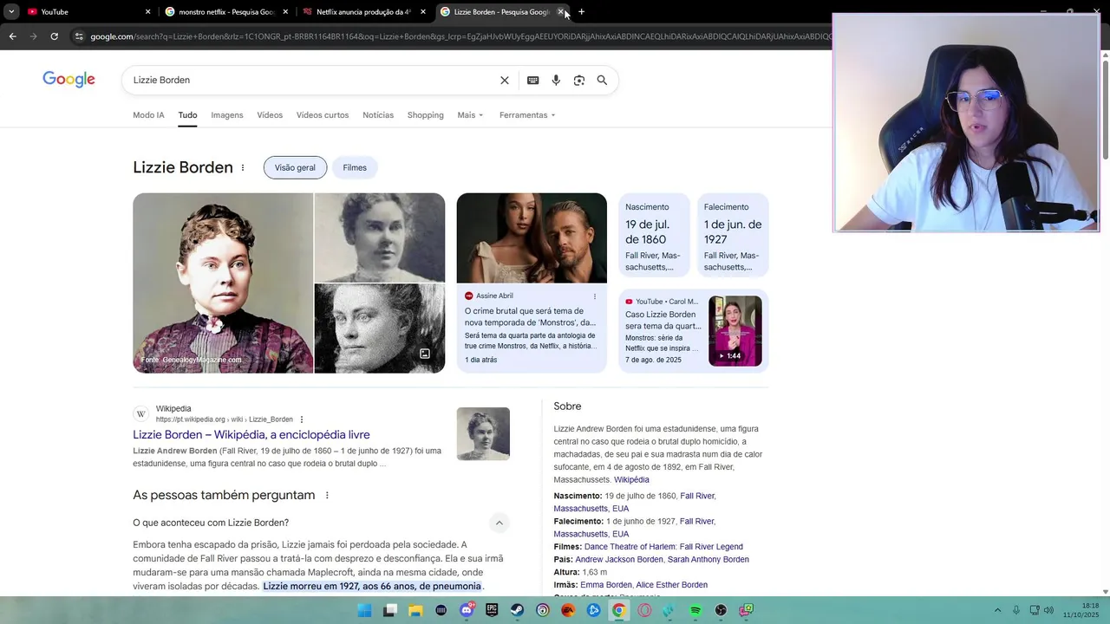The height and width of the screenshot is (624, 1110).
Task: Close the Lizzie Borden search tab
Action: coord(560,12)
